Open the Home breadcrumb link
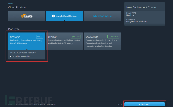The height and width of the screenshot is (107, 173). tap(10, 3)
